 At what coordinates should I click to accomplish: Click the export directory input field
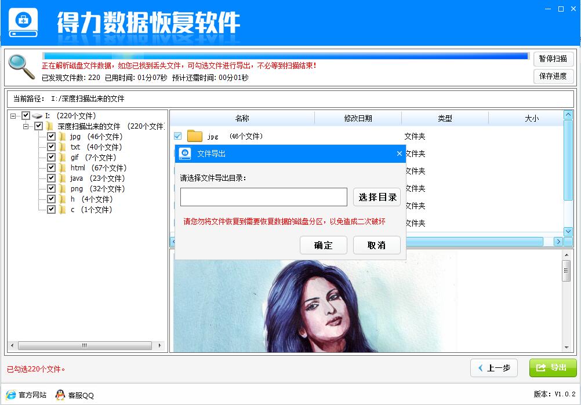263,197
